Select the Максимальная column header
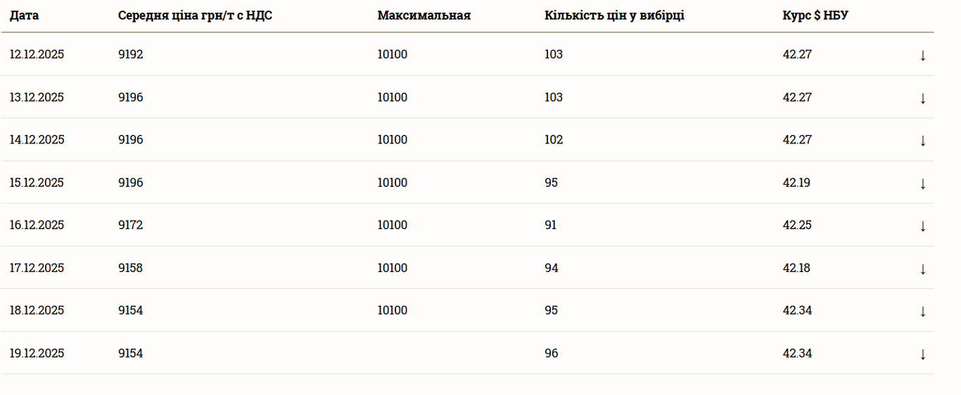961x395 pixels. click(x=424, y=15)
